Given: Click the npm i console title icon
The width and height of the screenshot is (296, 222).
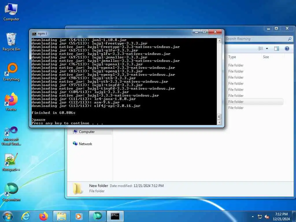Looking at the screenshot, I should (34, 34).
